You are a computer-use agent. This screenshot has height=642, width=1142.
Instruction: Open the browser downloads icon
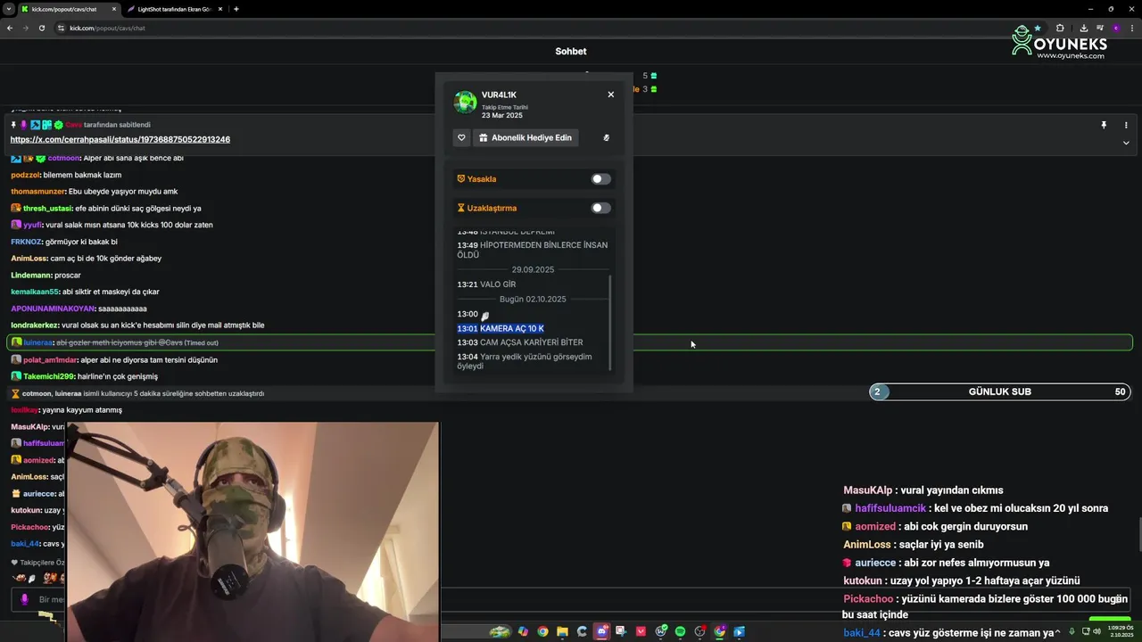pyautogui.click(x=1082, y=28)
